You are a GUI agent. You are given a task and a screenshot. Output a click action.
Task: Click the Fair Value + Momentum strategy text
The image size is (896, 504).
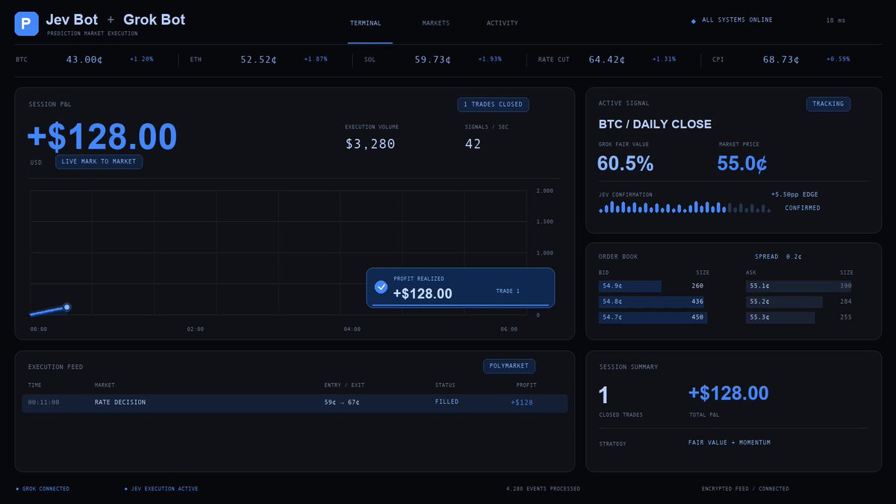tap(729, 443)
